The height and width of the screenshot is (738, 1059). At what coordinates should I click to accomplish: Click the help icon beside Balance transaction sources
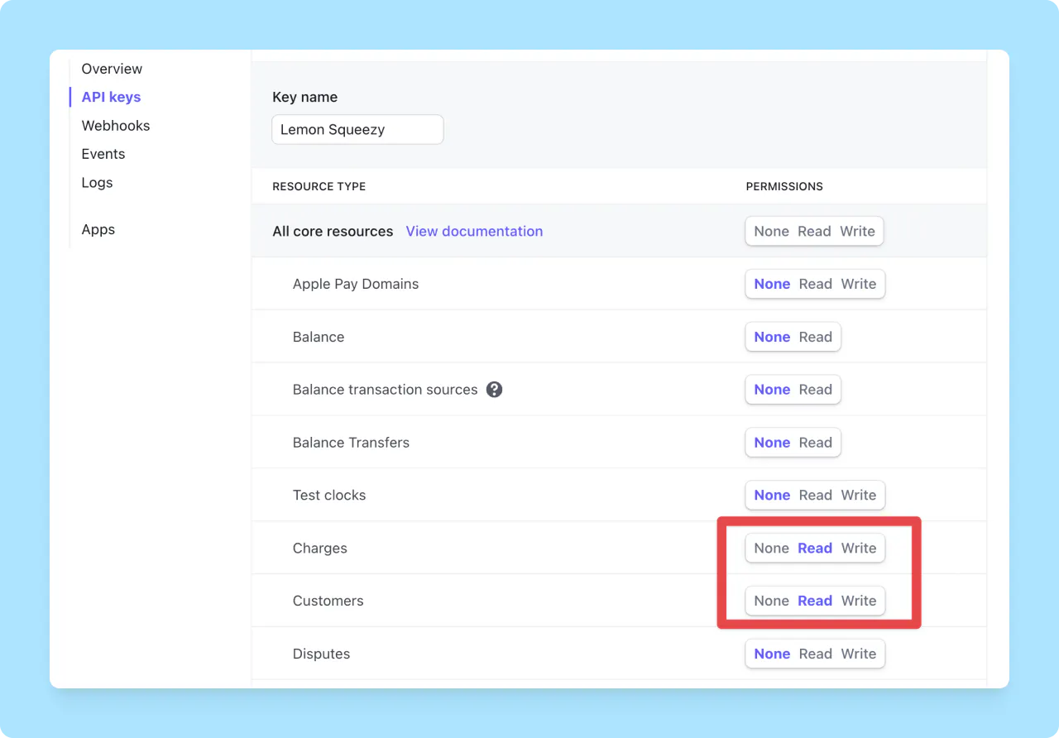pyautogui.click(x=494, y=389)
